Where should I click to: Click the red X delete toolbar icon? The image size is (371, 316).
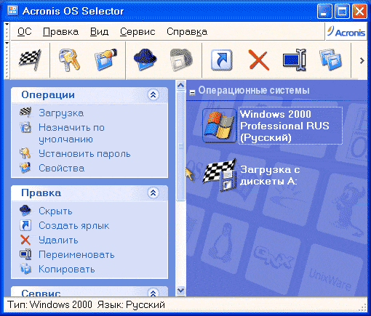(x=259, y=60)
